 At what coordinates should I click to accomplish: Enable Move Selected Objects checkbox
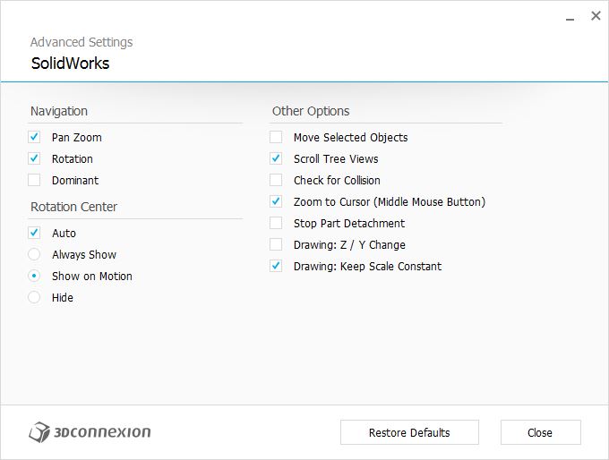[x=276, y=137]
